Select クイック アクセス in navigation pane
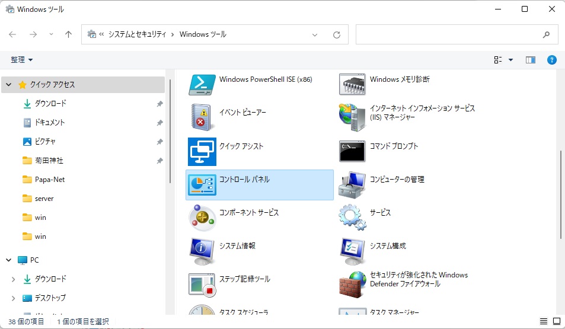 point(83,85)
